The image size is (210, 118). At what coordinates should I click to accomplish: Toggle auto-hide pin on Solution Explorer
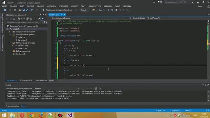tap(43, 15)
